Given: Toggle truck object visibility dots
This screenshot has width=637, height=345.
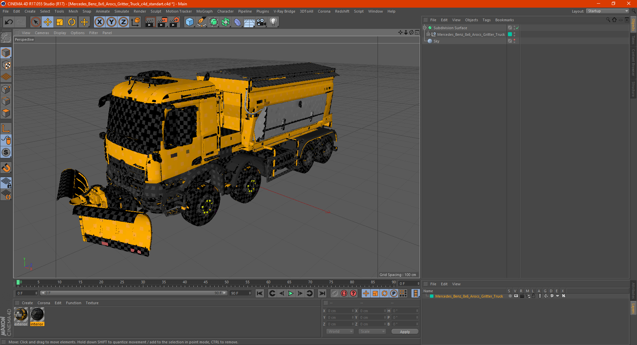Looking at the screenshot, I should click(x=514, y=34).
